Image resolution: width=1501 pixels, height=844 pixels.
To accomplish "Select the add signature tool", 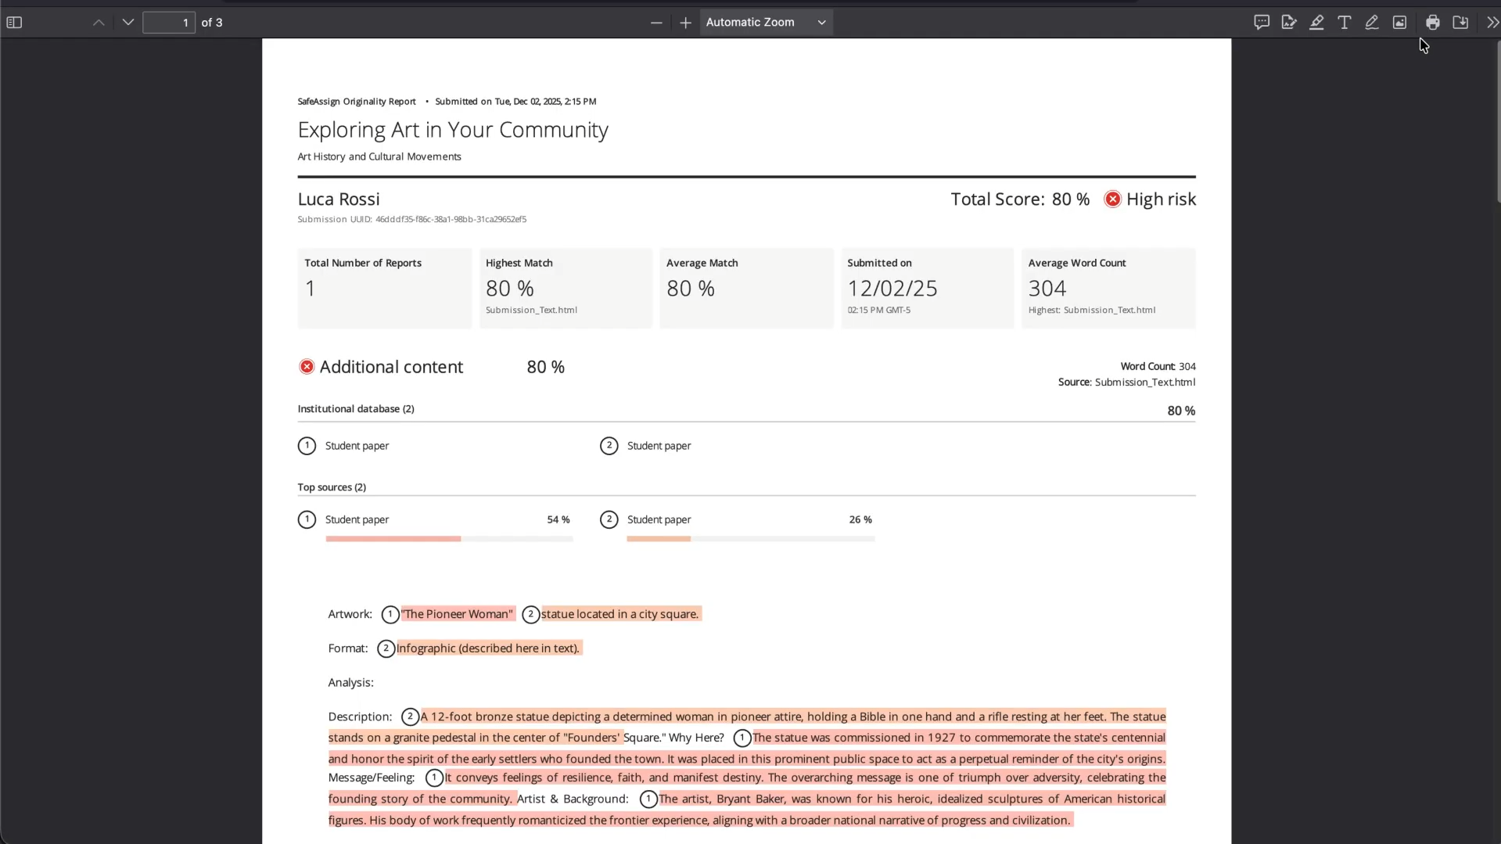I will point(1289,23).
